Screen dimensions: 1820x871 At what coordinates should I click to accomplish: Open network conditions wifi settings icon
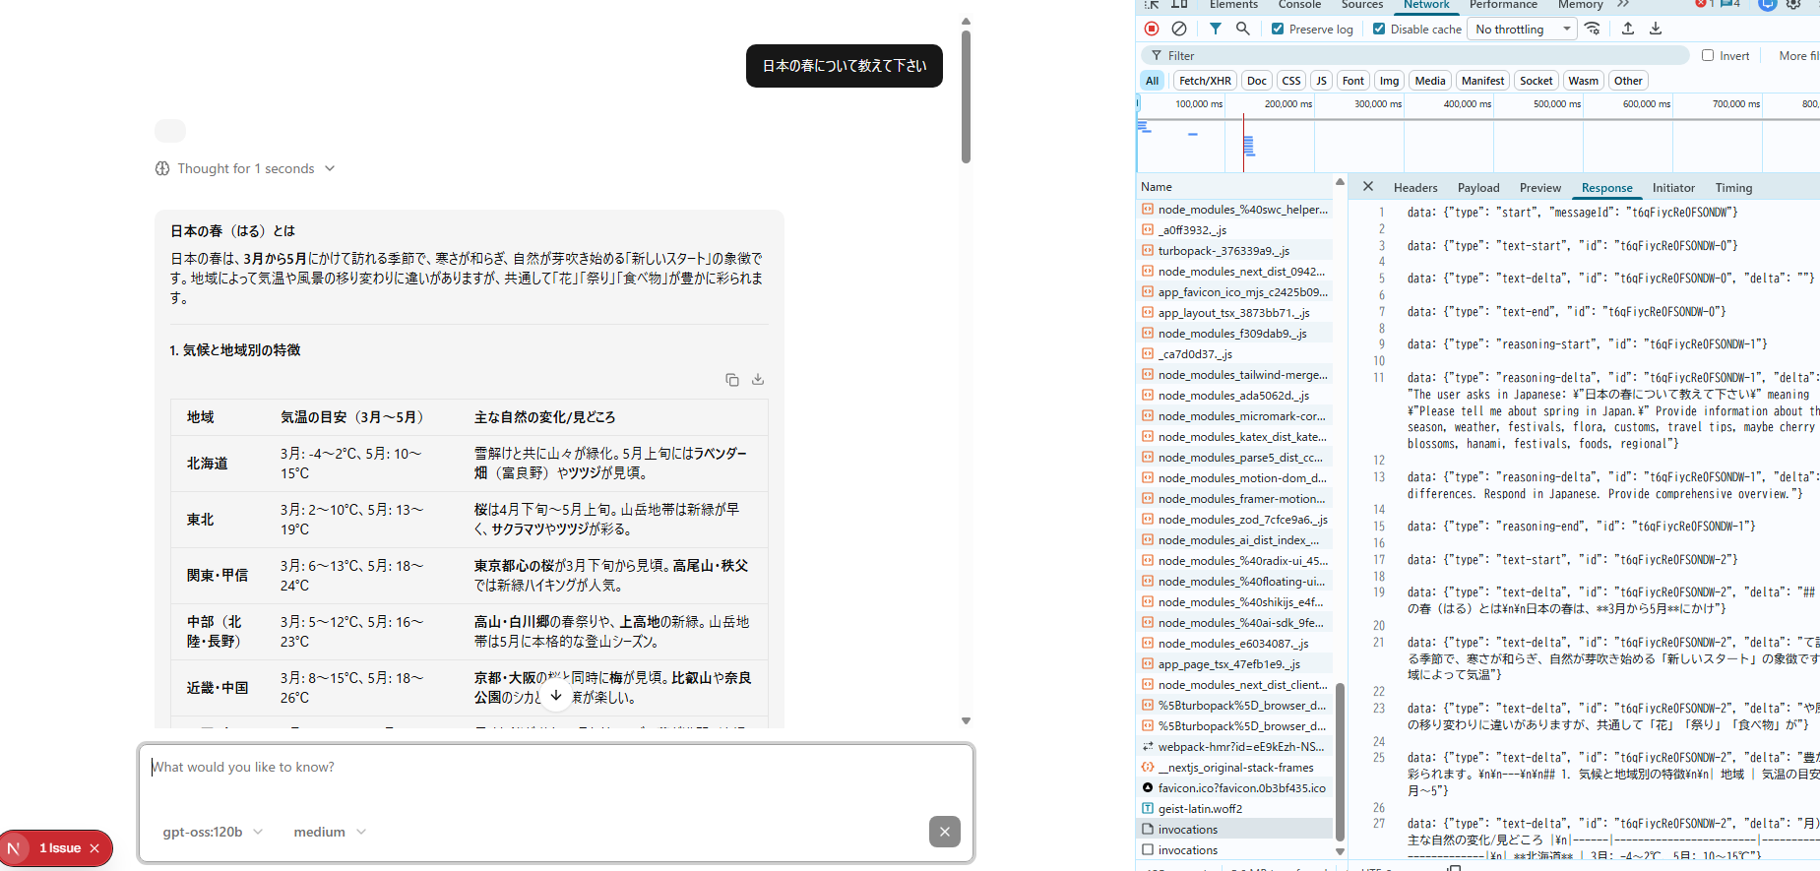[1593, 29]
